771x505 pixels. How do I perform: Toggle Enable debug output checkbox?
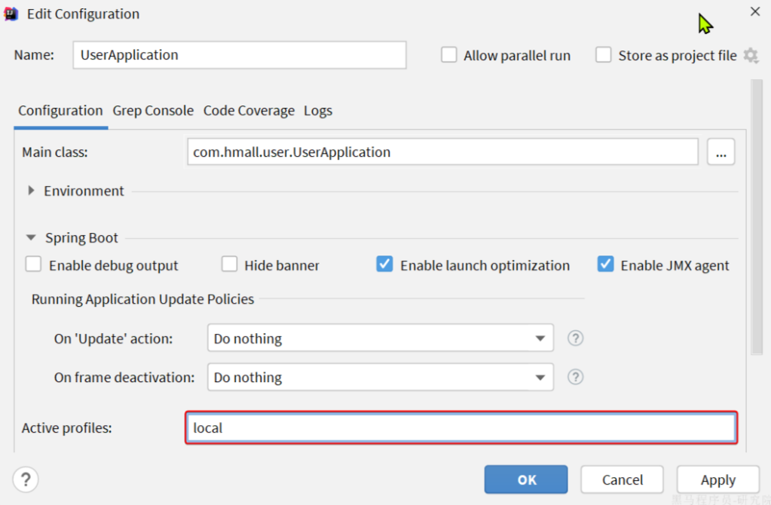click(33, 265)
